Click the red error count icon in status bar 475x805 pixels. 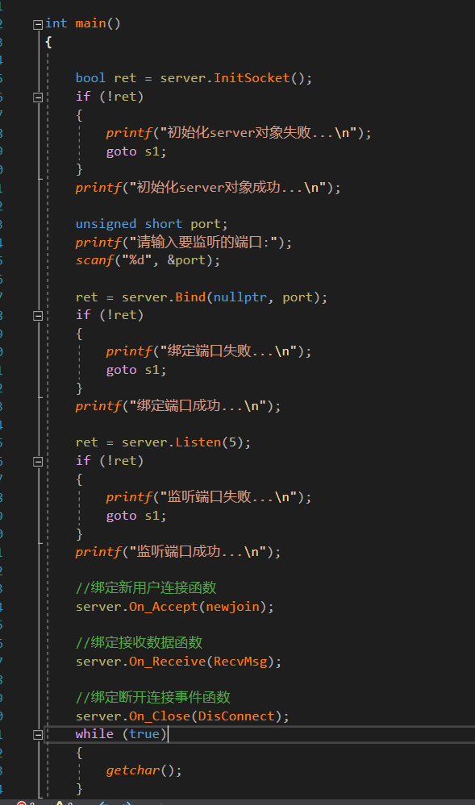pos(22,803)
